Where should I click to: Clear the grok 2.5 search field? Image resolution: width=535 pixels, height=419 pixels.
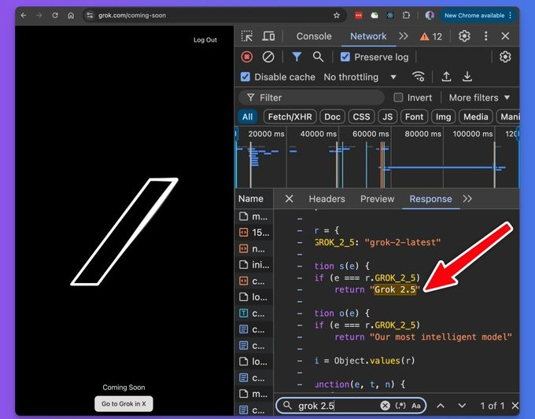[385, 406]
